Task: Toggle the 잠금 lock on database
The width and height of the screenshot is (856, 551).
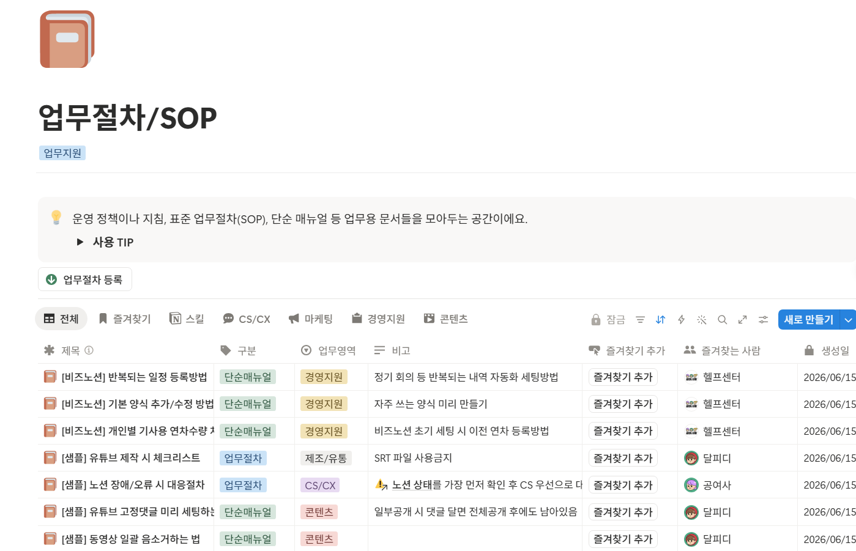Action: (608, 319)
